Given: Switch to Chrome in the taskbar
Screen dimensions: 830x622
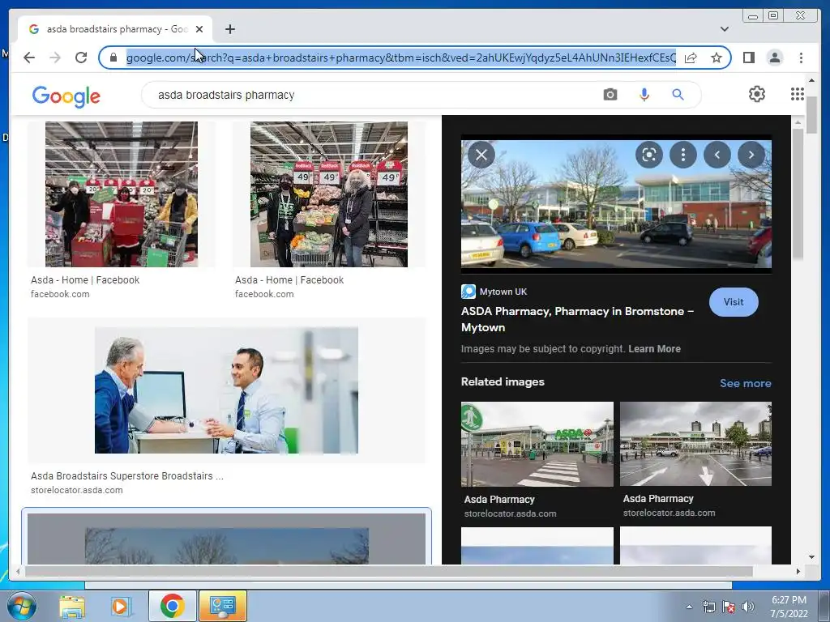Looking at the screenshot, I should point(172,606).
